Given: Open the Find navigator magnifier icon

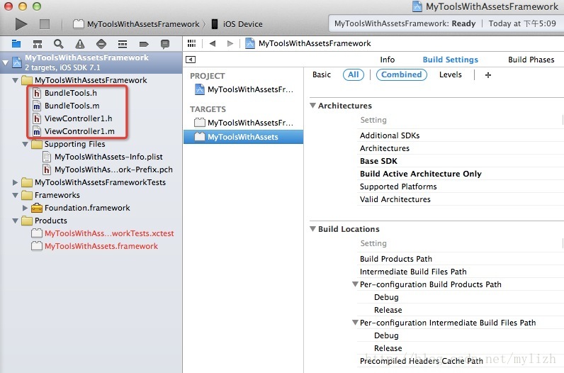Looking at the screenshot, I should point(58,44).
